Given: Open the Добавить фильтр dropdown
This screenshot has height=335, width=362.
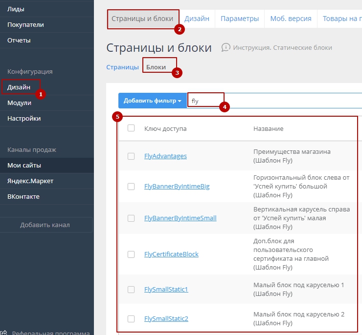Looking at the screenshot, I should click(152, 101).
